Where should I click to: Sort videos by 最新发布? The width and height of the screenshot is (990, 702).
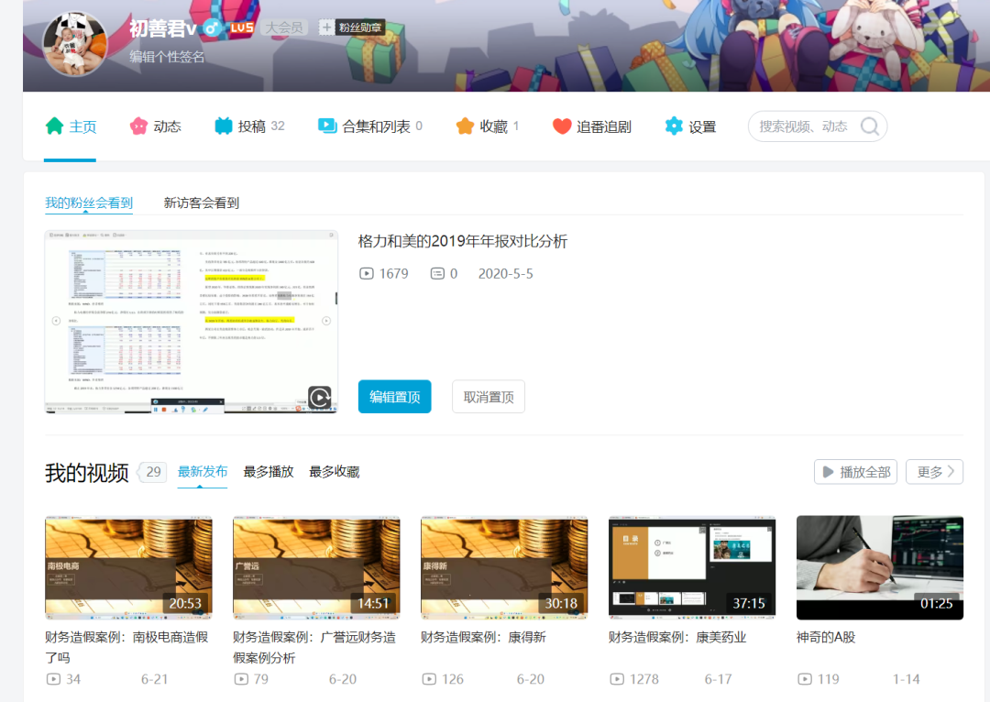[x=202, y=472]
